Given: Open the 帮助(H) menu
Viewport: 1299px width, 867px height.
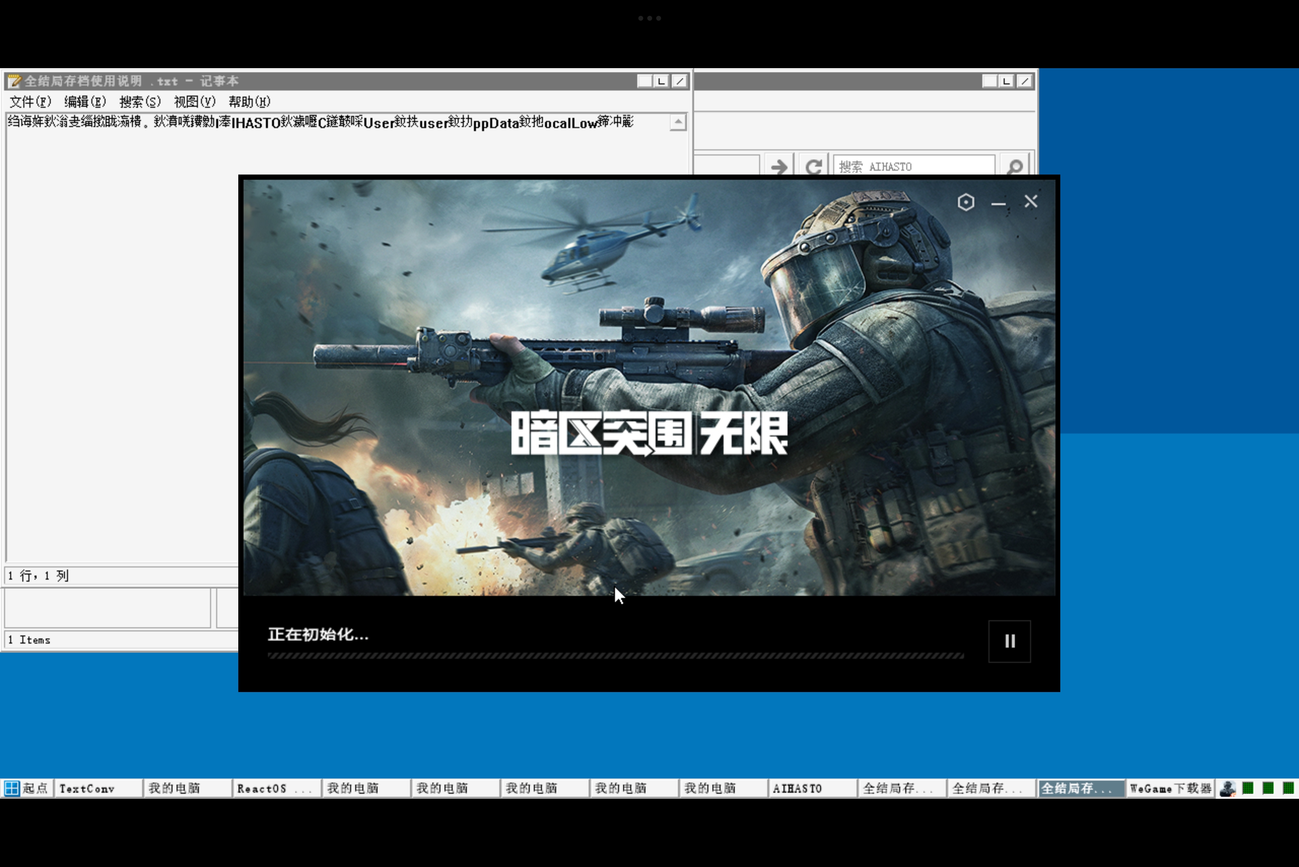Looking at the screenshot, I should 249,102.
